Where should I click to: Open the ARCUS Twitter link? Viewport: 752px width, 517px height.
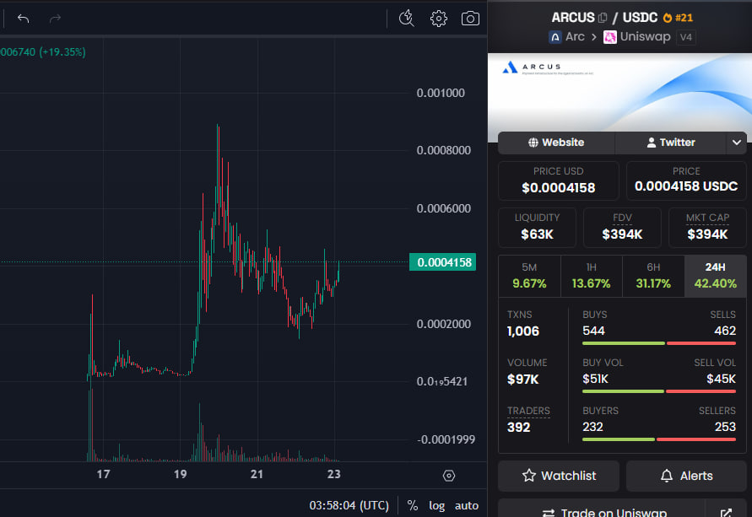click(x=670, y=143)
